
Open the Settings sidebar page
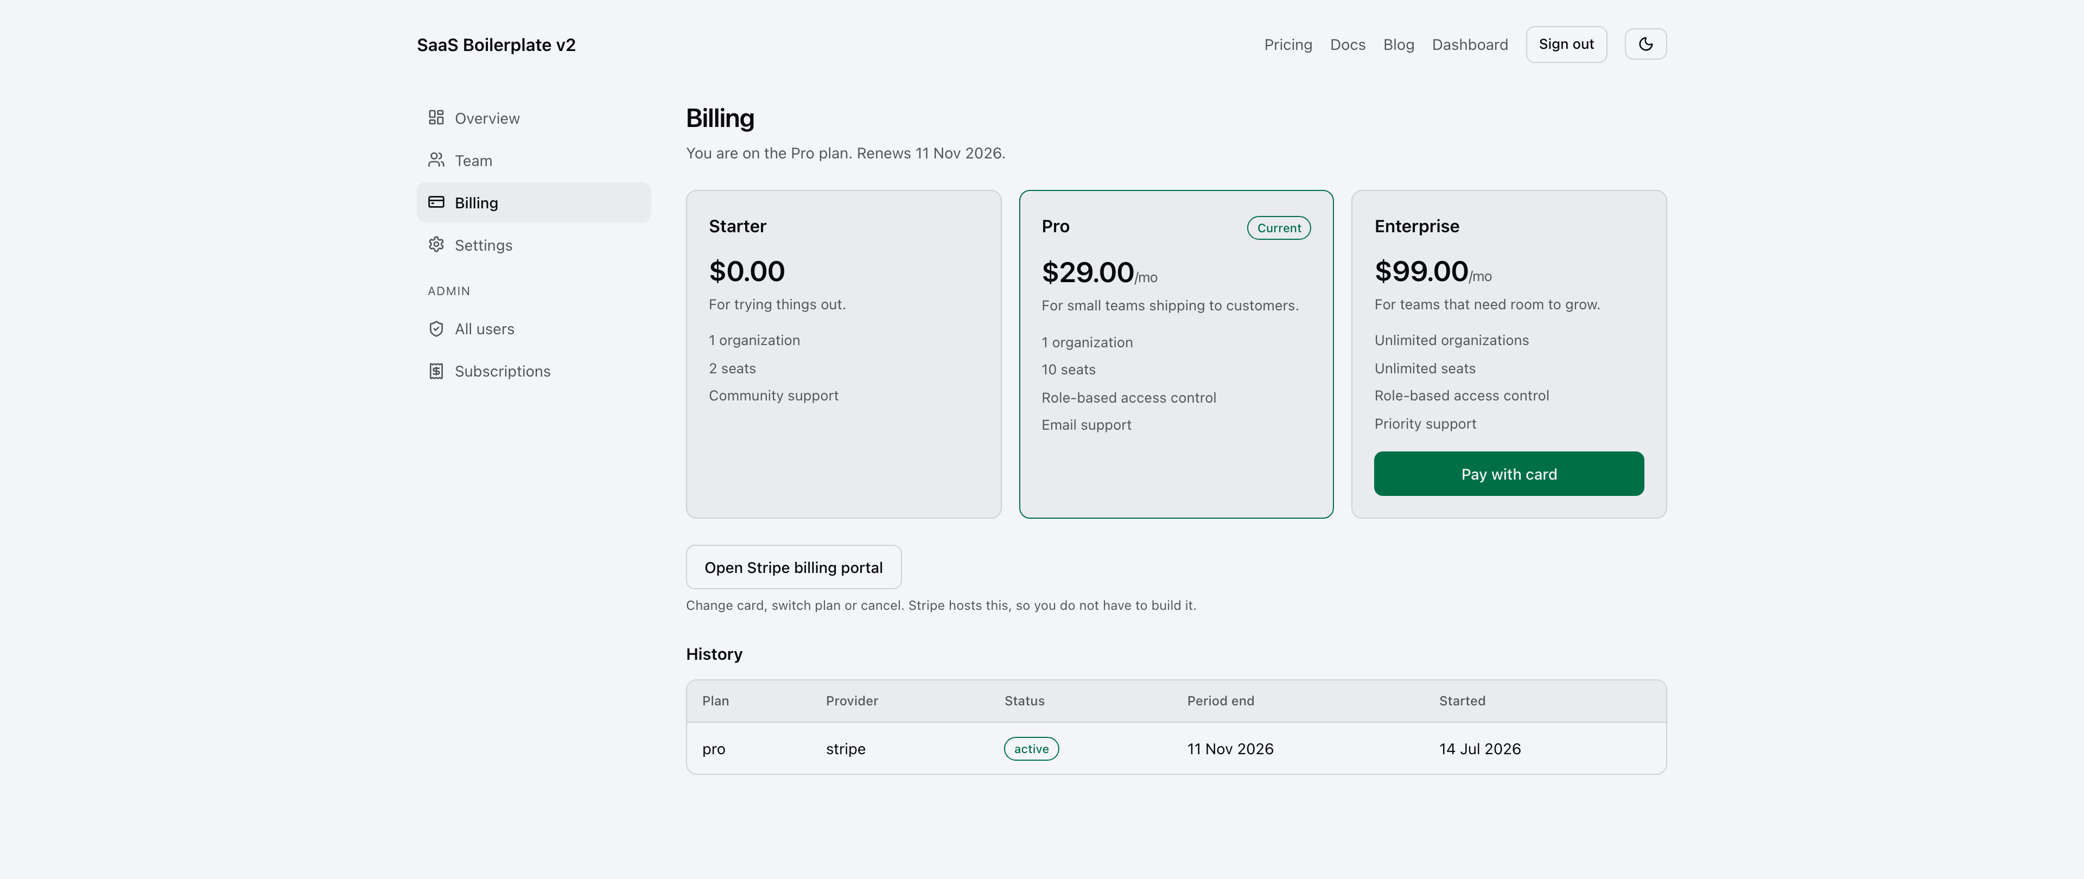coord(534,244)
